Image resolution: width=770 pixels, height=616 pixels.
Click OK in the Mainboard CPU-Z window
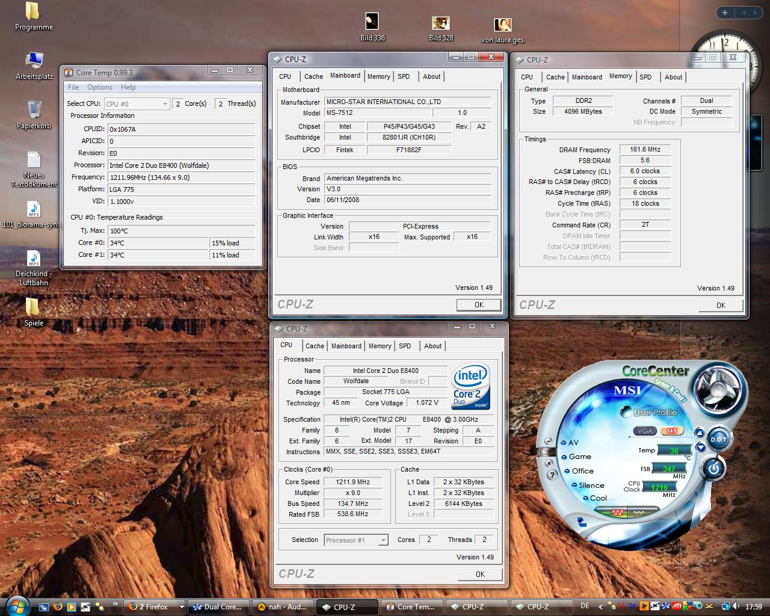pos(479,305)
